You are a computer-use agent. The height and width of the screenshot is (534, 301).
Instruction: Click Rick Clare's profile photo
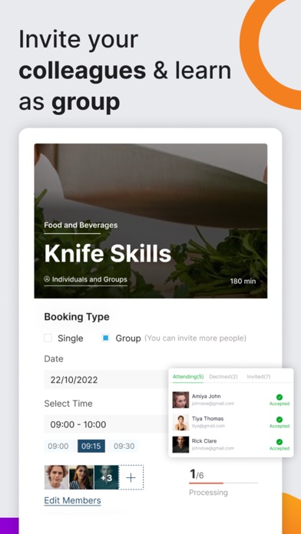pyautogui.click(x=180, y=444)
